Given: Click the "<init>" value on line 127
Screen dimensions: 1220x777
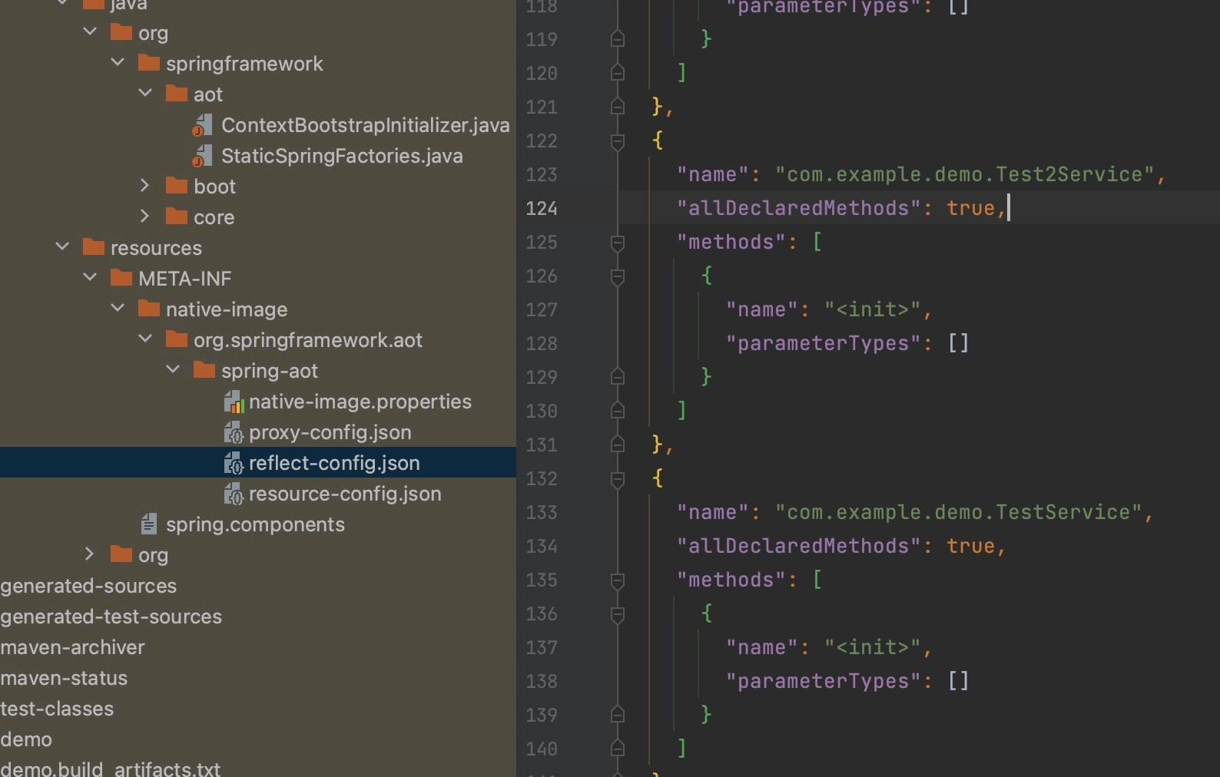Looking at the screenshot, I should (872, 309).
